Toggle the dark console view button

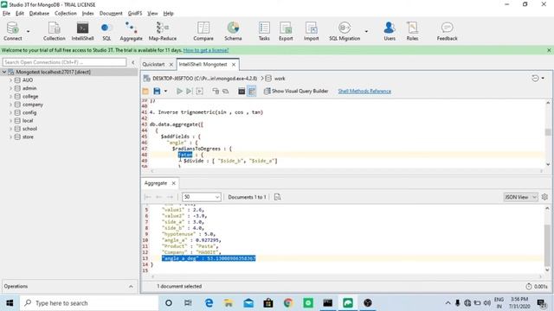(x=242, y=92)
